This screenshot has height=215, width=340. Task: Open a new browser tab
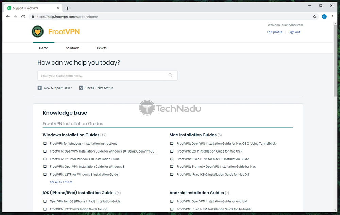point(68,8)
